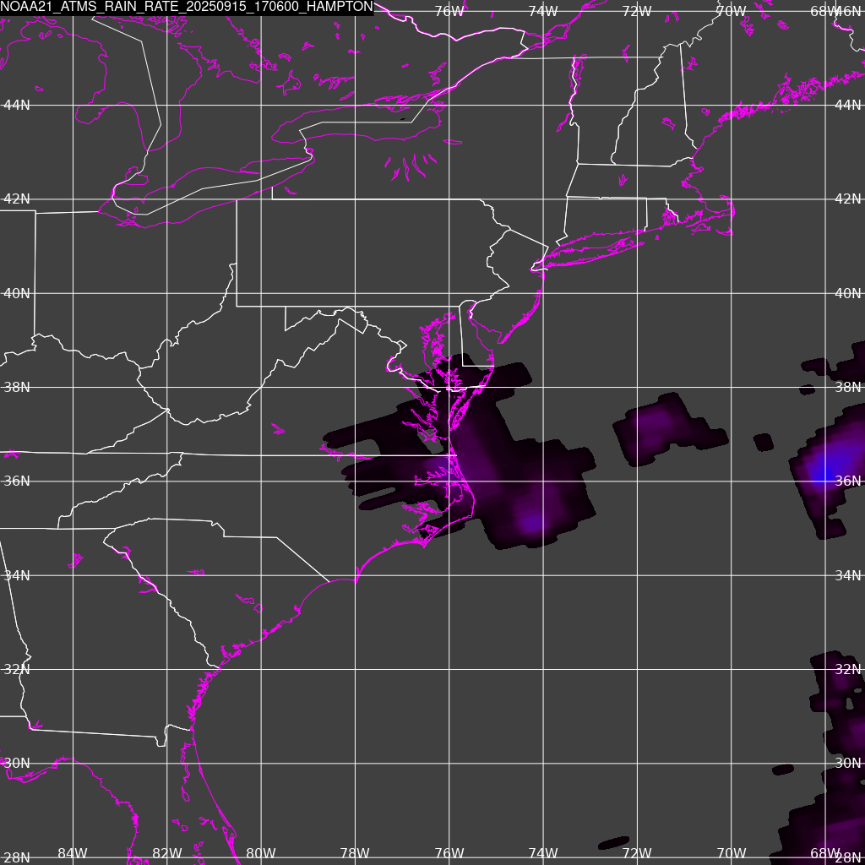Viewport: 865px width, 865px height.
Task: Click the 72W label on bottom edge
Action: point(637,853)
